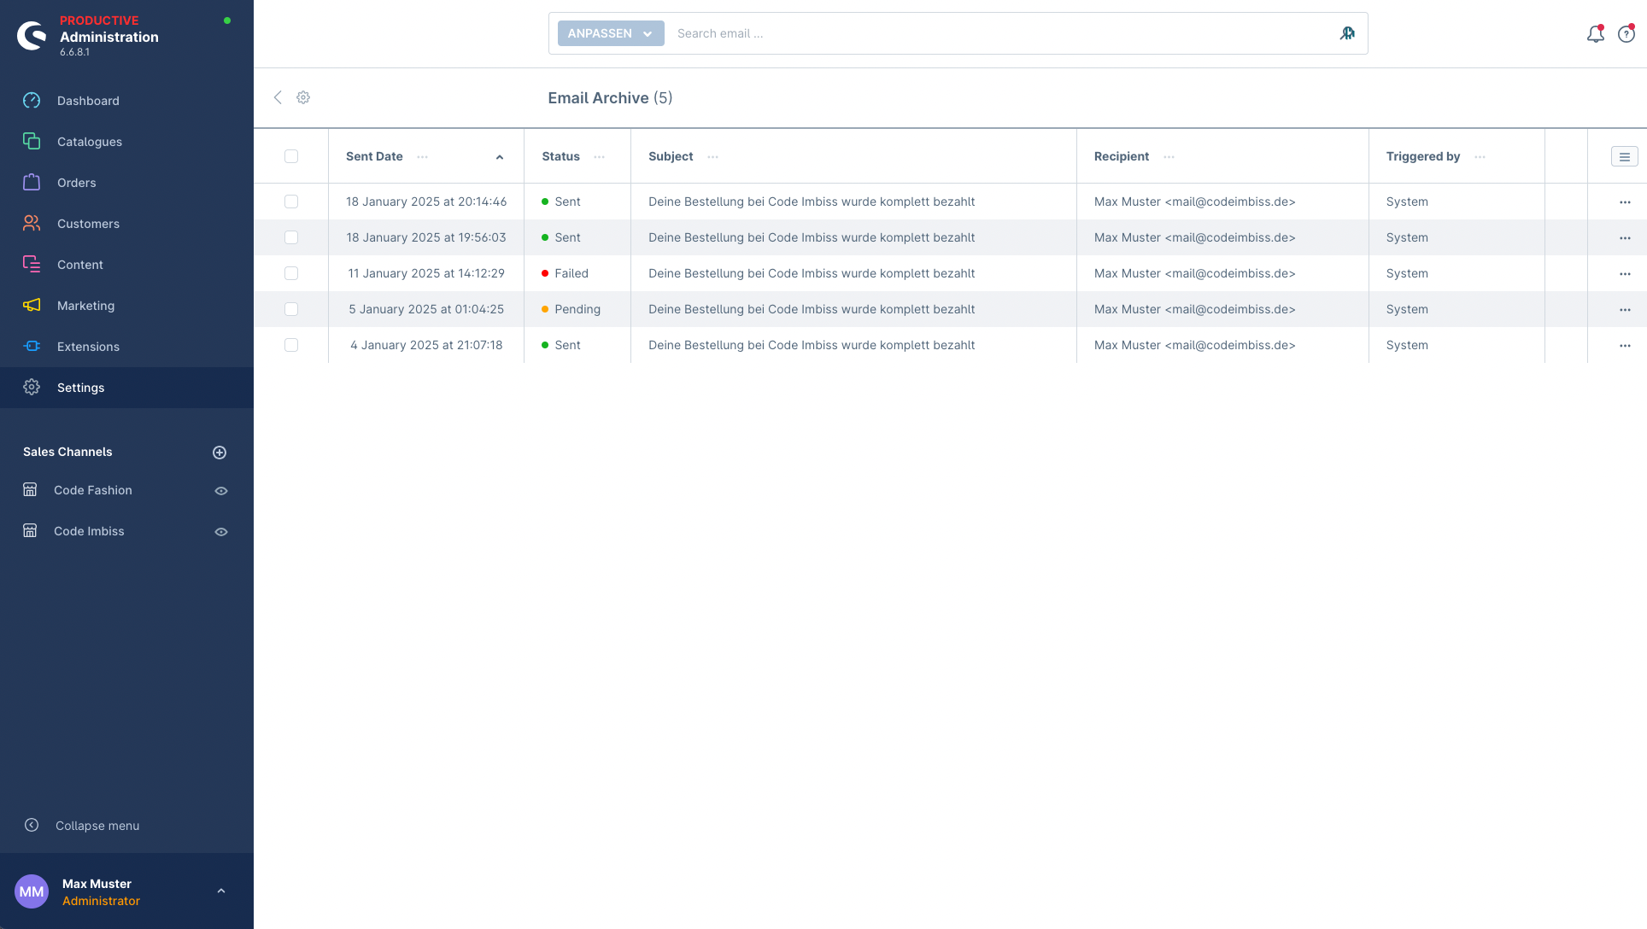Open the Extensions menu item
This screenshot has width=1647, height=929.
click(x=126, y=347)
